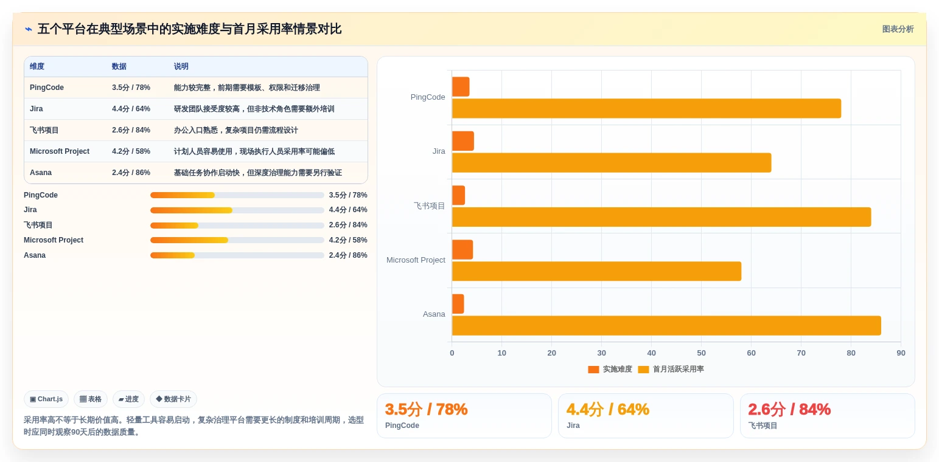Image resolution: width=939 pixels, height=462 pixels.
Task: Click the 2.6分 / 84% table cell
Action: 131,130
